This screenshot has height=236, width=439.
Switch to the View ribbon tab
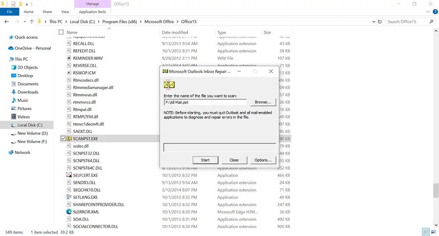coord(65,12)
